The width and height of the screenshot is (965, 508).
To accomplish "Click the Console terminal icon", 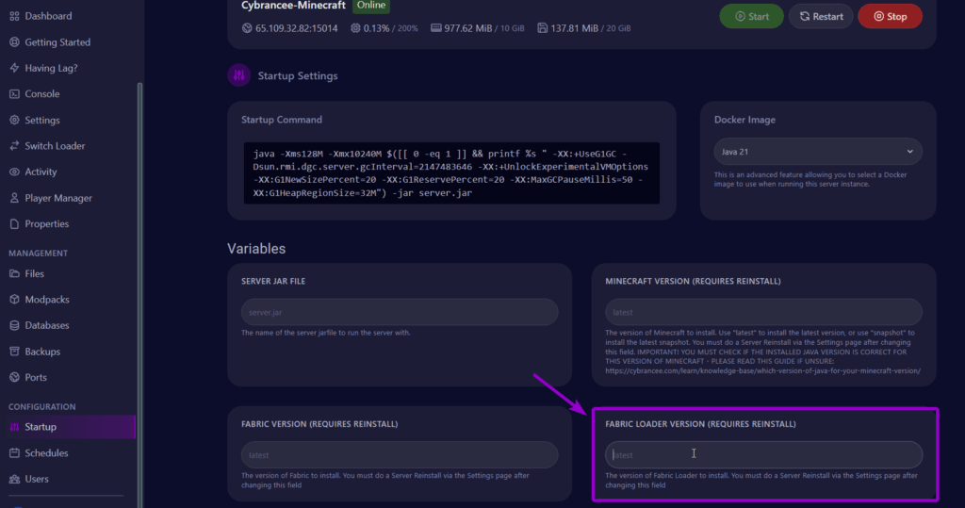I will (14, 93).
